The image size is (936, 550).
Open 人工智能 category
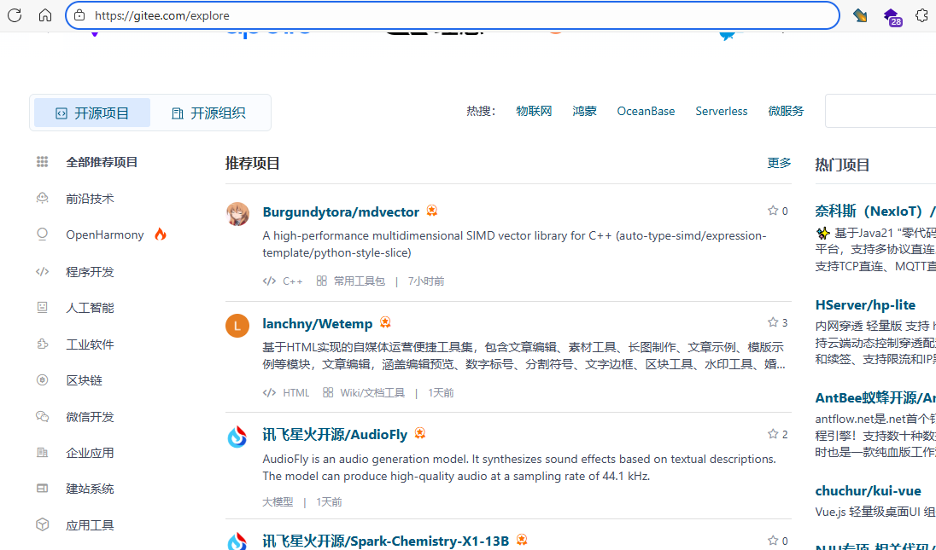[x=90, y=308]
